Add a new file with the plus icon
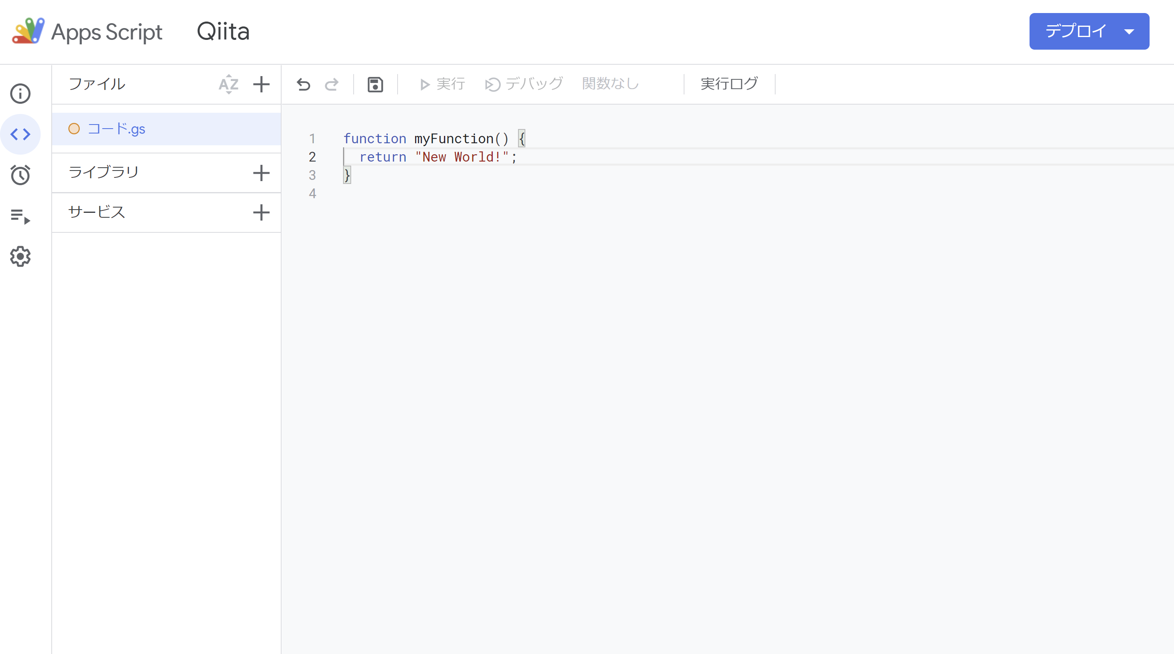This screenshot has width=1174, height=654. tap(261, 84)
